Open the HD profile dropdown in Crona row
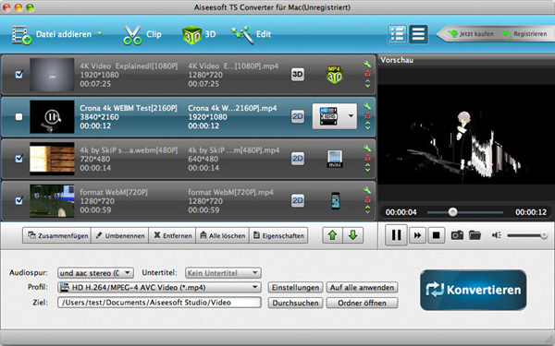The height and width of the screenshot is (346, 555). point(351,116)
